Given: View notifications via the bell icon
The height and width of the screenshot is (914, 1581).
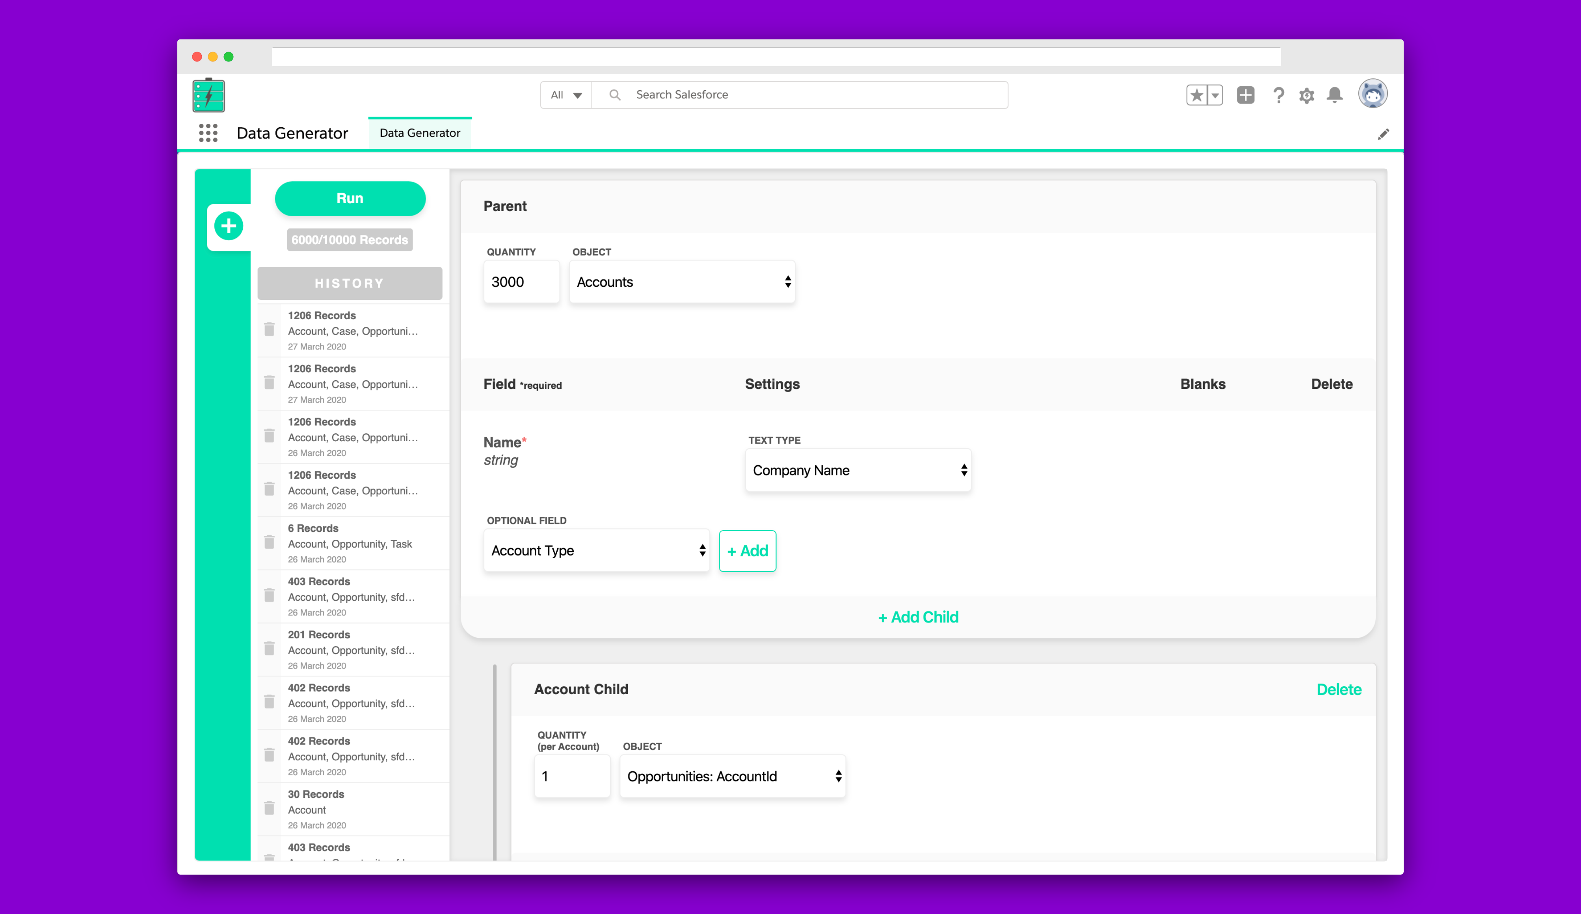Looking at the screenshot, I should 1334,95.
